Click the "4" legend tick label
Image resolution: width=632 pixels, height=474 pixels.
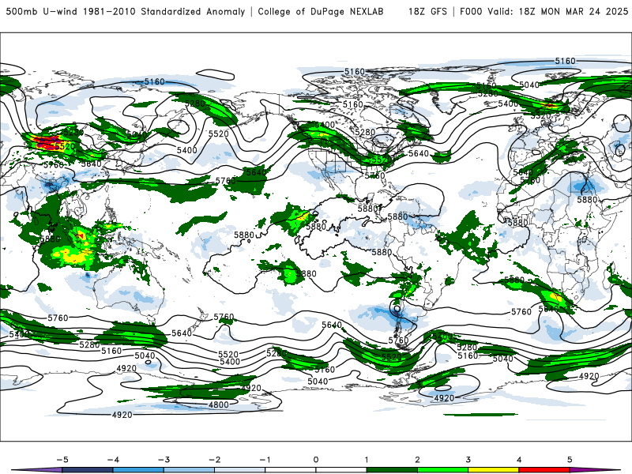point(519,460)
